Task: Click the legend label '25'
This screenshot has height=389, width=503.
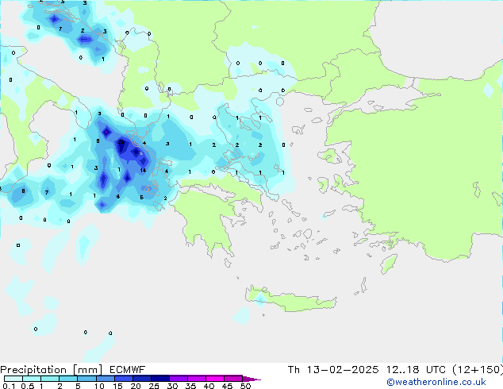Action: coord(154,386)
